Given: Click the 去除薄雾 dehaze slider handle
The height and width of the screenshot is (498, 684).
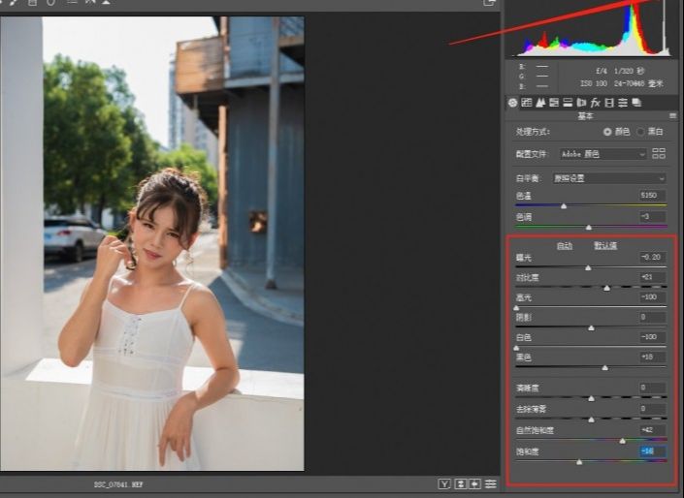Looking at the screenshot, I should pos(591,420).
